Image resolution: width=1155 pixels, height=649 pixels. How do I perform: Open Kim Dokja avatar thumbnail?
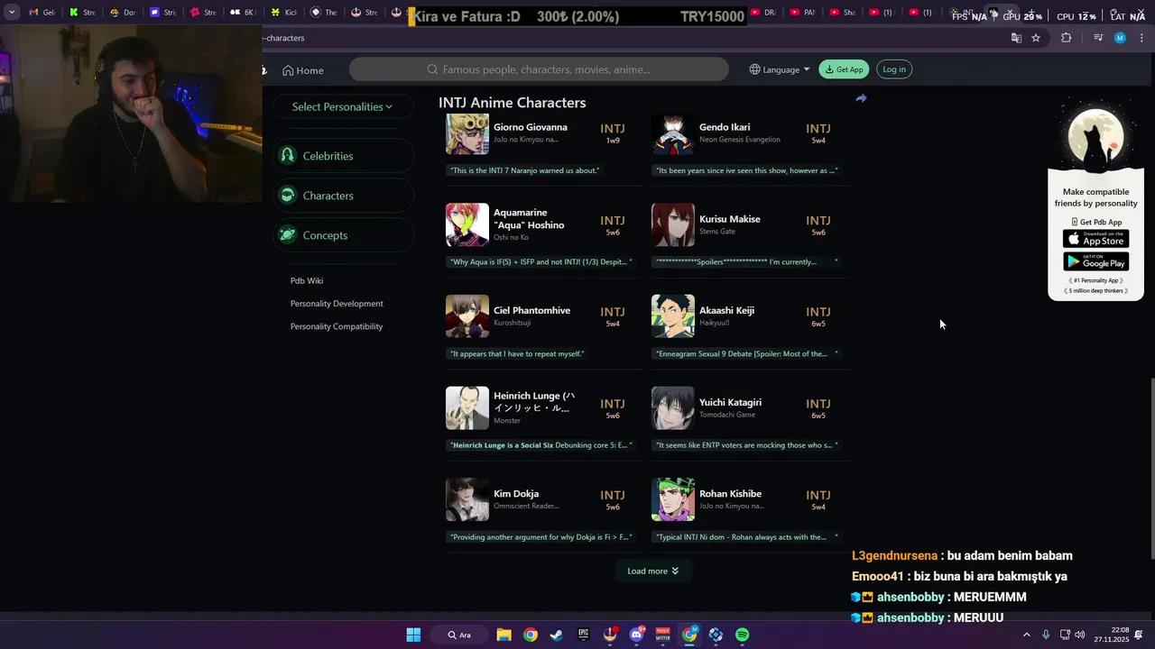tap(467, 499)
